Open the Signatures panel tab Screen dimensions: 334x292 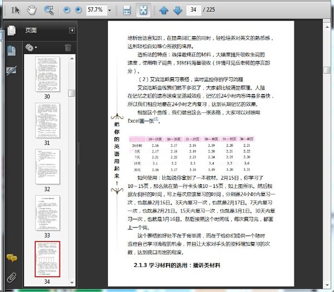(11, 70)
